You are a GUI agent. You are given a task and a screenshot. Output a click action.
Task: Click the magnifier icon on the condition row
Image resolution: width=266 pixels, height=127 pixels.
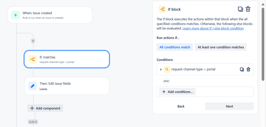pos(167,69)
